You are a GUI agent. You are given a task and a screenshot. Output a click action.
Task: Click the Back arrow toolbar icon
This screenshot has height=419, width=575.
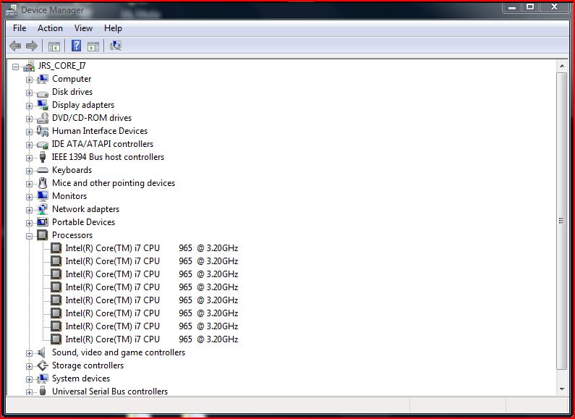tap(15, 46)
